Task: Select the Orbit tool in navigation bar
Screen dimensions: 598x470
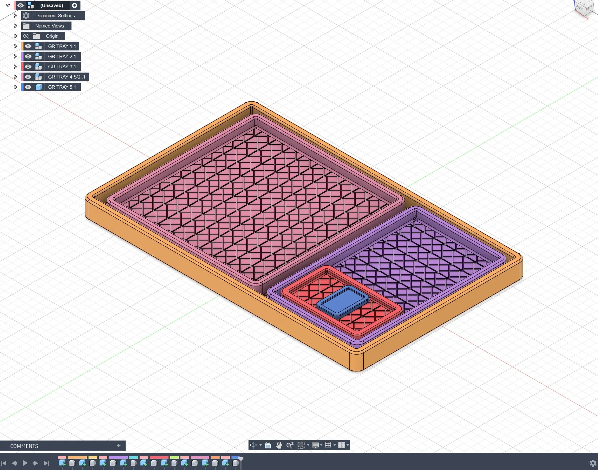Action: coord(253,445)
